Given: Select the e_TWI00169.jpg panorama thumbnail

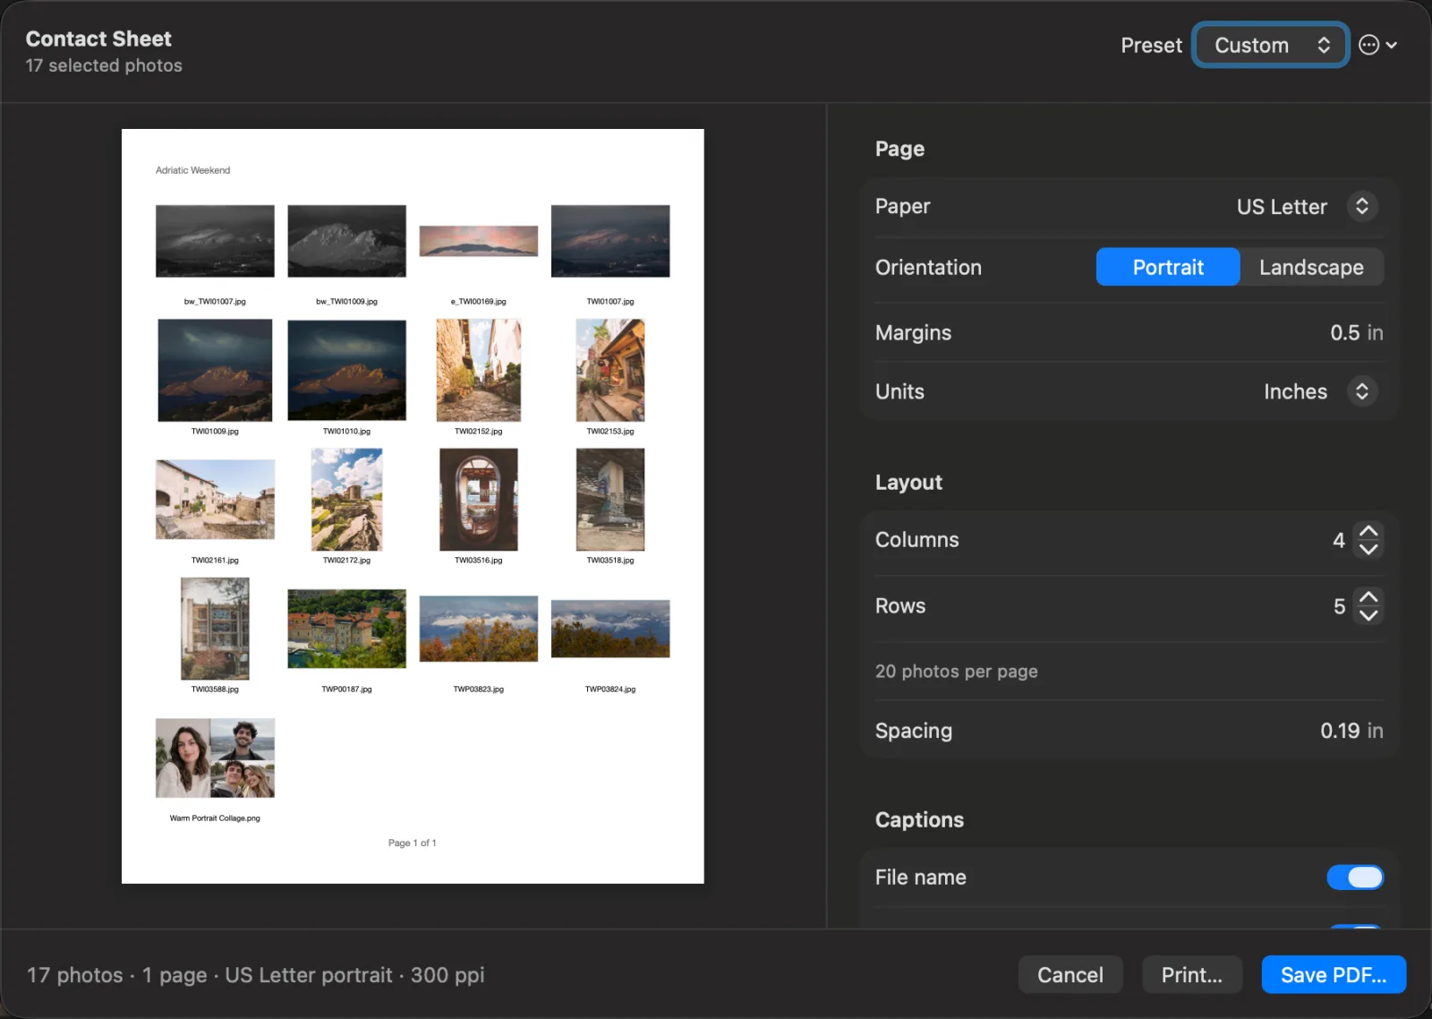Looking at the screenshot, I should (479, 241).
